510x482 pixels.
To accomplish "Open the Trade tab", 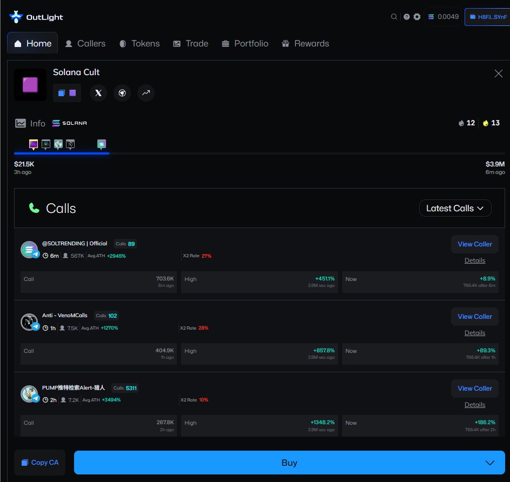I will (190, 43).
